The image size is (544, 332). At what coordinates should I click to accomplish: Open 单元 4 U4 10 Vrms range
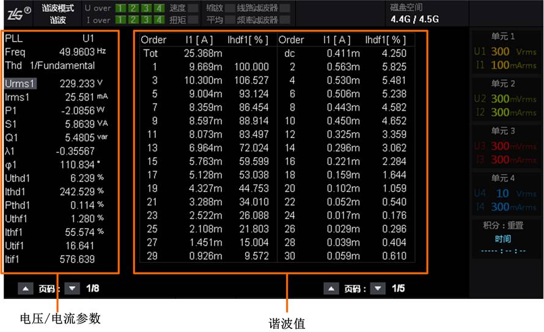pos(505,193)
